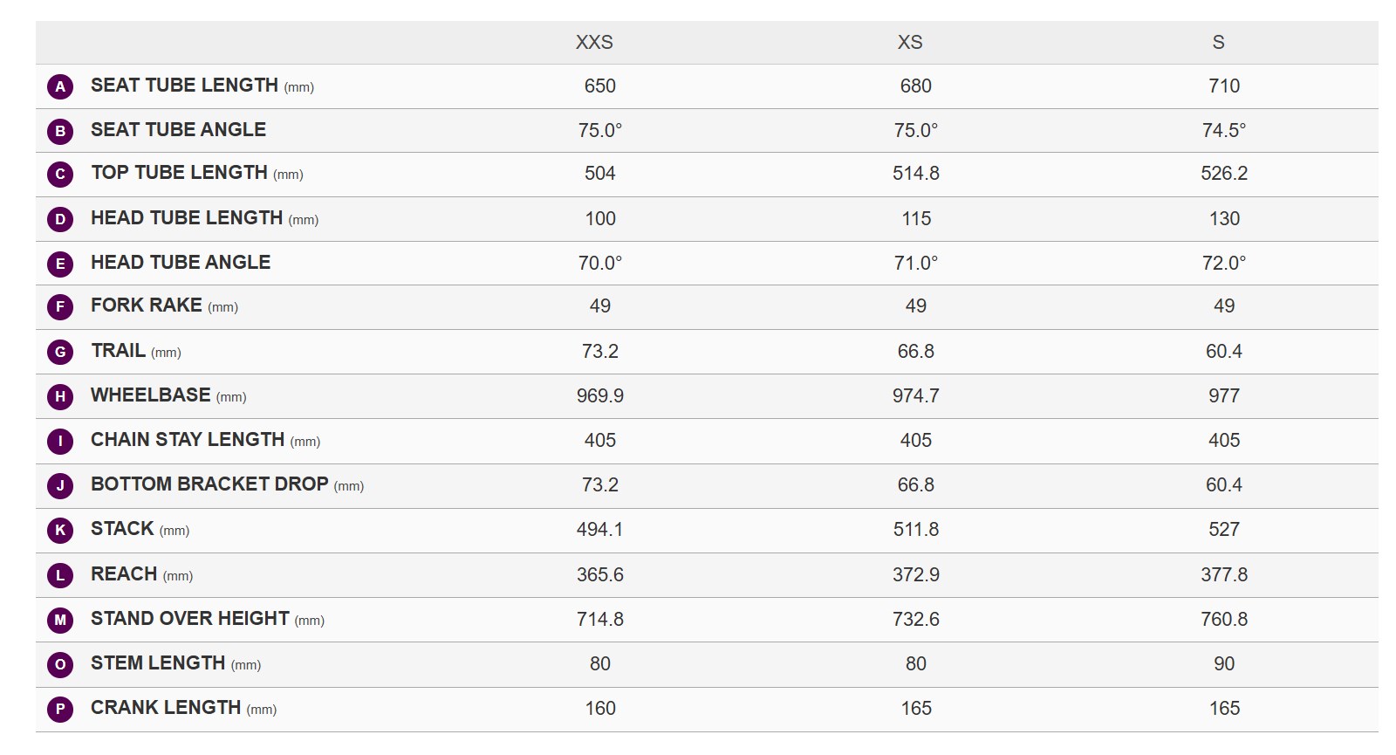Click the B badge beside Seat Tube Angle

(x=60, y=131)
